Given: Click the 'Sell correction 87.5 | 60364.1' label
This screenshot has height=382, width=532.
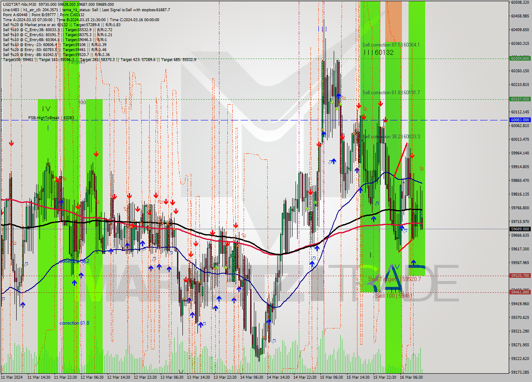Looking at the screenshot, I should [391, 44].
